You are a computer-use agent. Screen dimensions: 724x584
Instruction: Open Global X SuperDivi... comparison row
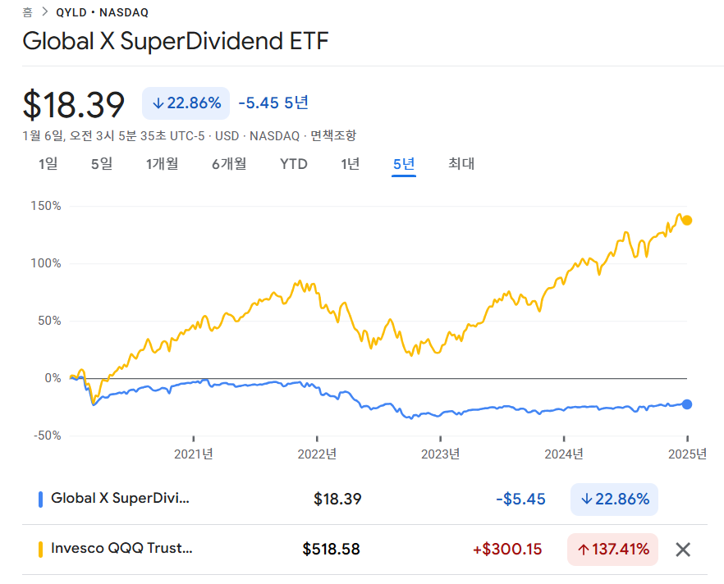click(x=364, y=500)
